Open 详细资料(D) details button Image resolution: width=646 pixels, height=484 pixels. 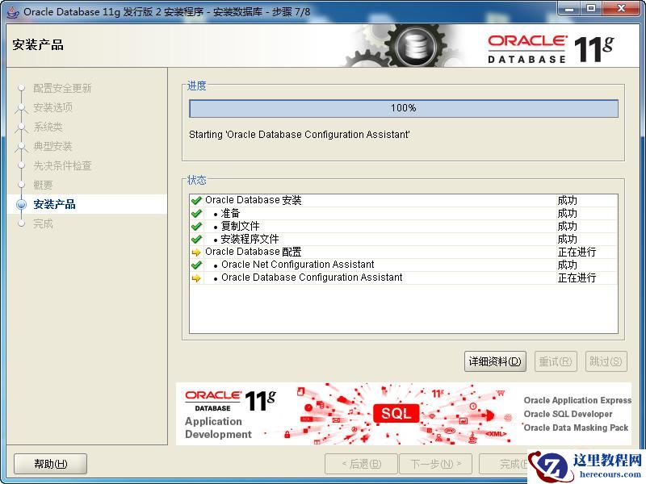click(x=495, y=361)
